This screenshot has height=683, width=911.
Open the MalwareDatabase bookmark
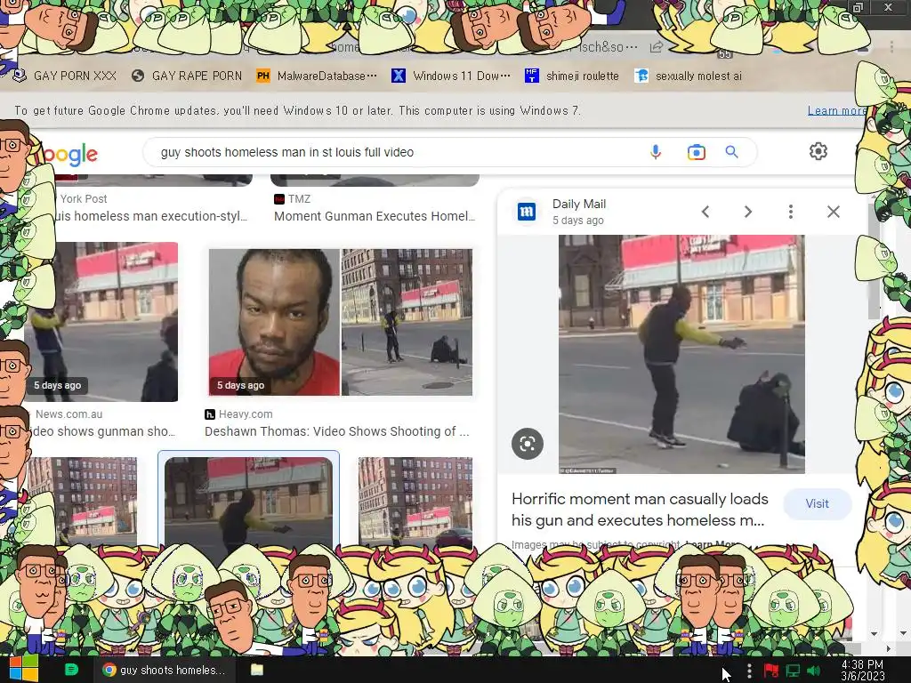tap(317, 76)
